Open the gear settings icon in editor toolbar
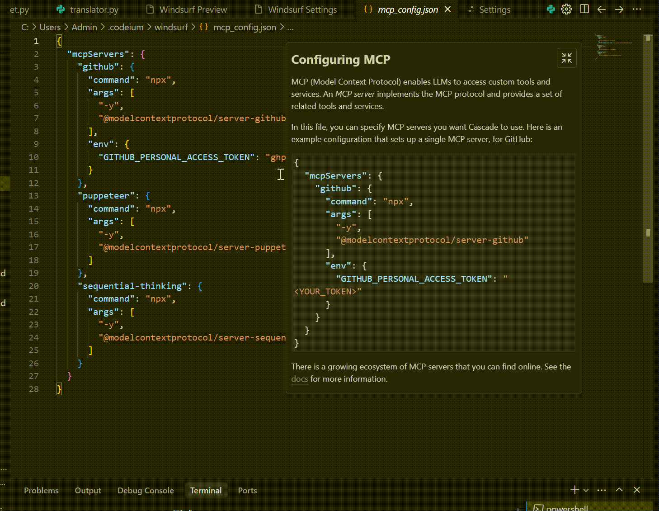The width and height of the screenshot is (659, 511). point(566,9)
